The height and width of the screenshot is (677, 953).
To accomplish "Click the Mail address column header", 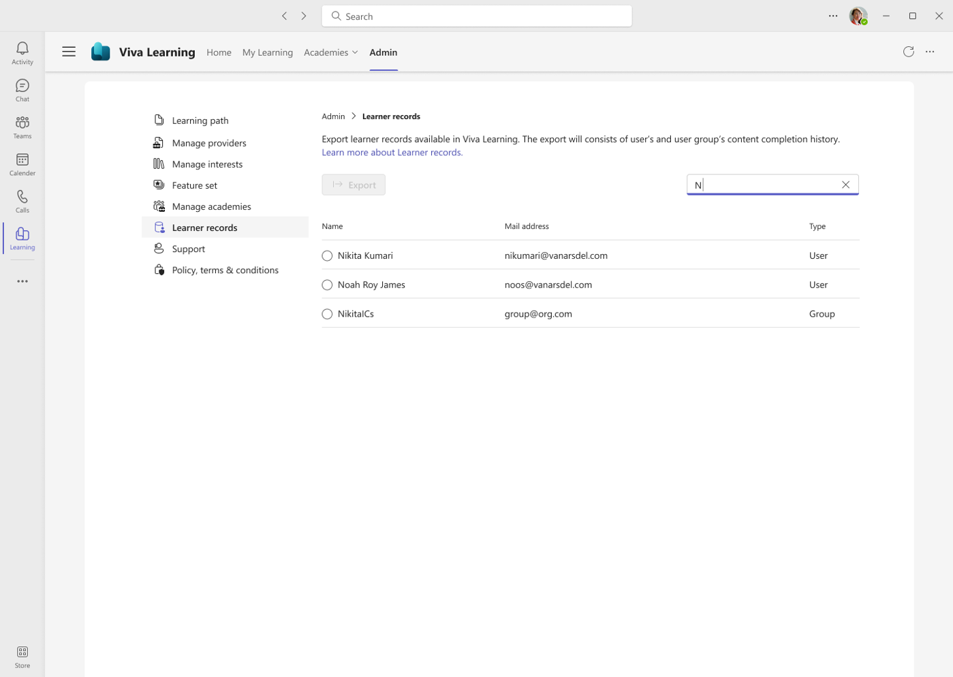I will point(527,226).
